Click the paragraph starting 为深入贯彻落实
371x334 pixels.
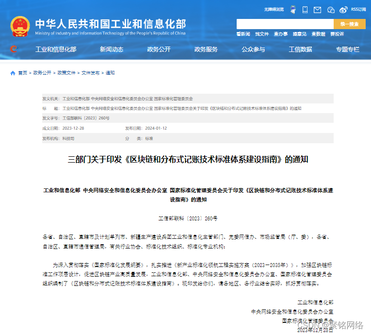coord(187,274)
